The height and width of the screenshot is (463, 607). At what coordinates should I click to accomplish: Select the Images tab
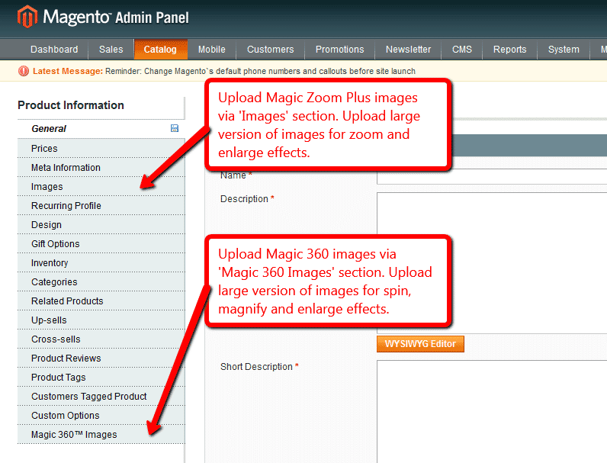(101, 187)
